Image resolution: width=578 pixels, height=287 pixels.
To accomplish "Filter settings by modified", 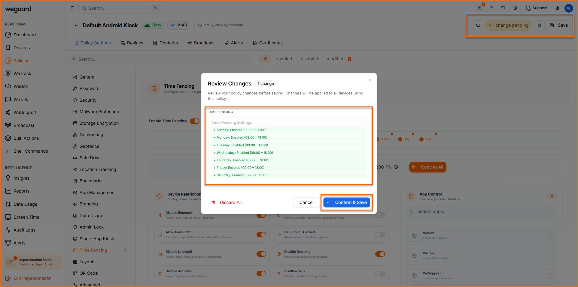I will coord(336,59).
